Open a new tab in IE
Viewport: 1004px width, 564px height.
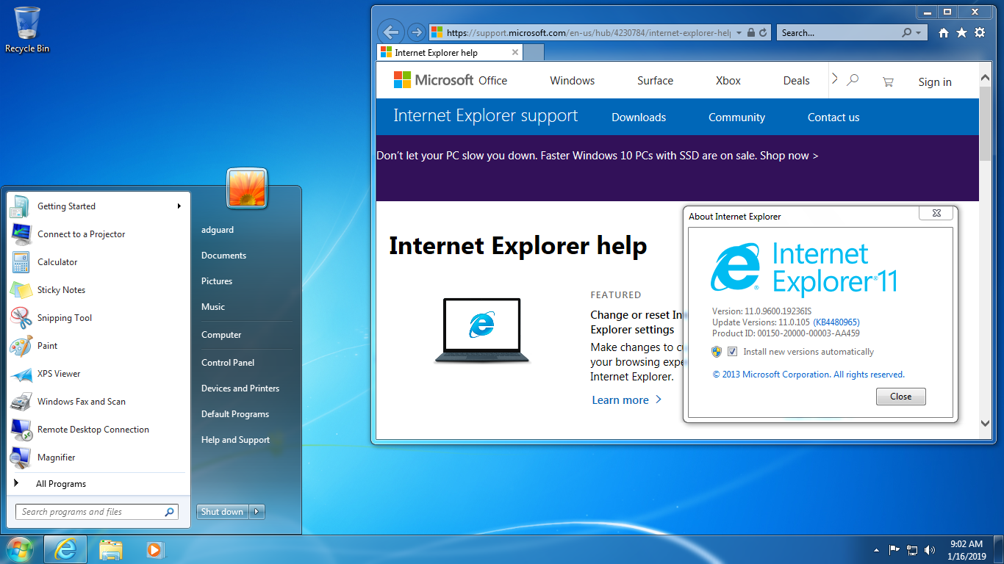click(534, 53)
